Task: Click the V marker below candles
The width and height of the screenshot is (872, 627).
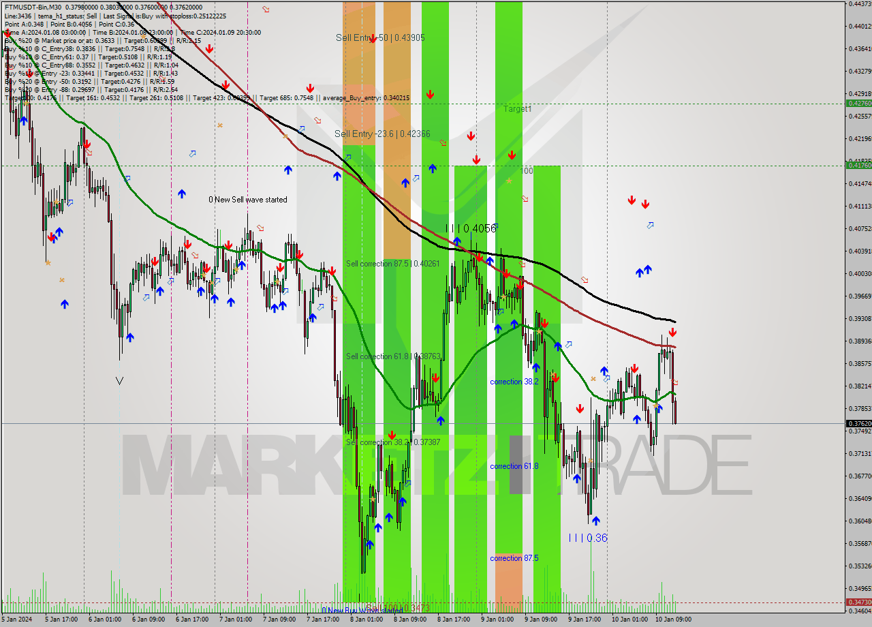Action: click(120, 381)
